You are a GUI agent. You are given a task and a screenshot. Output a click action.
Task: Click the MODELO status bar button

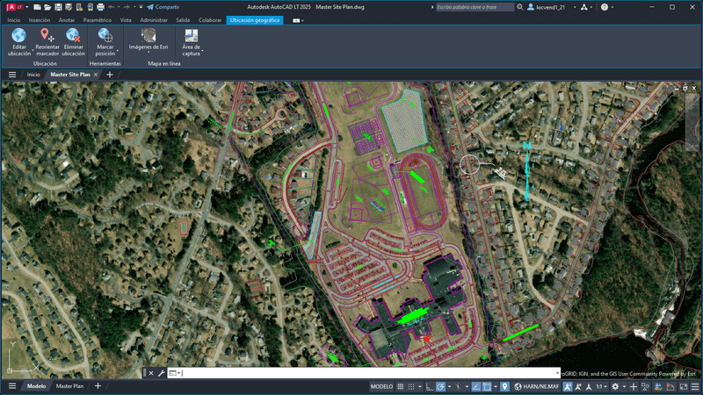click(x=381, y=386)
